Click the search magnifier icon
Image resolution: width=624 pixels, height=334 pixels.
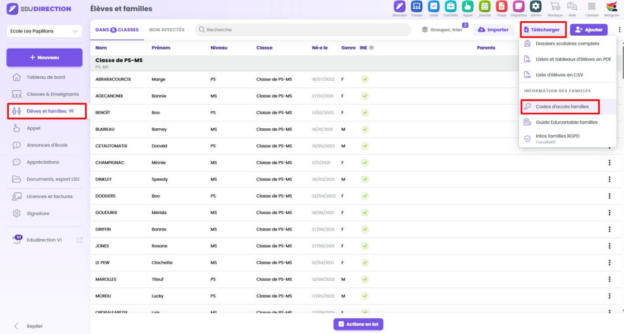(202, 29)
